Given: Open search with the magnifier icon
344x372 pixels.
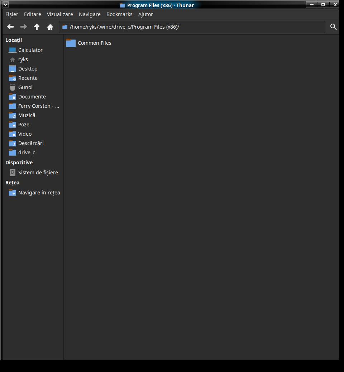Looking at the screenshot, I should [333, 27].
